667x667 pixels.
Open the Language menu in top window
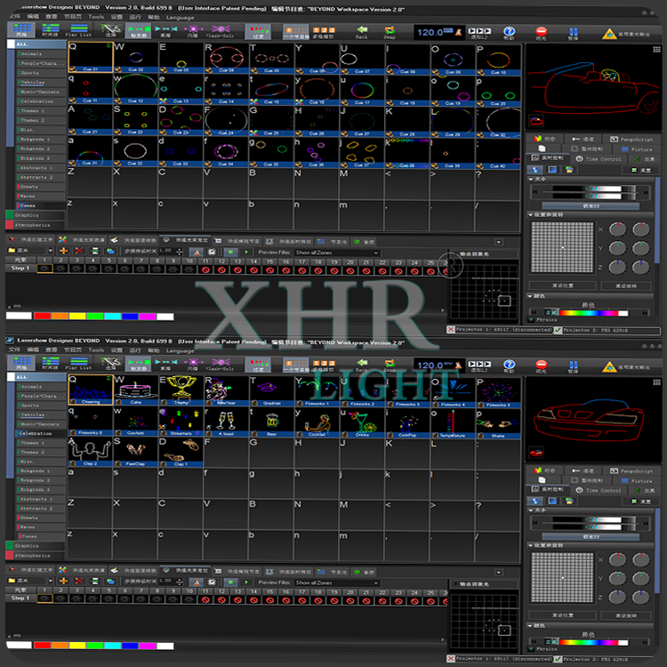click(180, 18)
